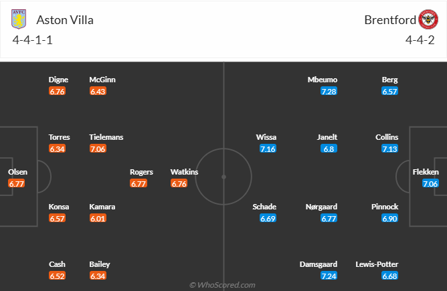The image size is (447, 291).
Task: Select goalkeeper Flekken on the pitch
Action: point(426,172)
